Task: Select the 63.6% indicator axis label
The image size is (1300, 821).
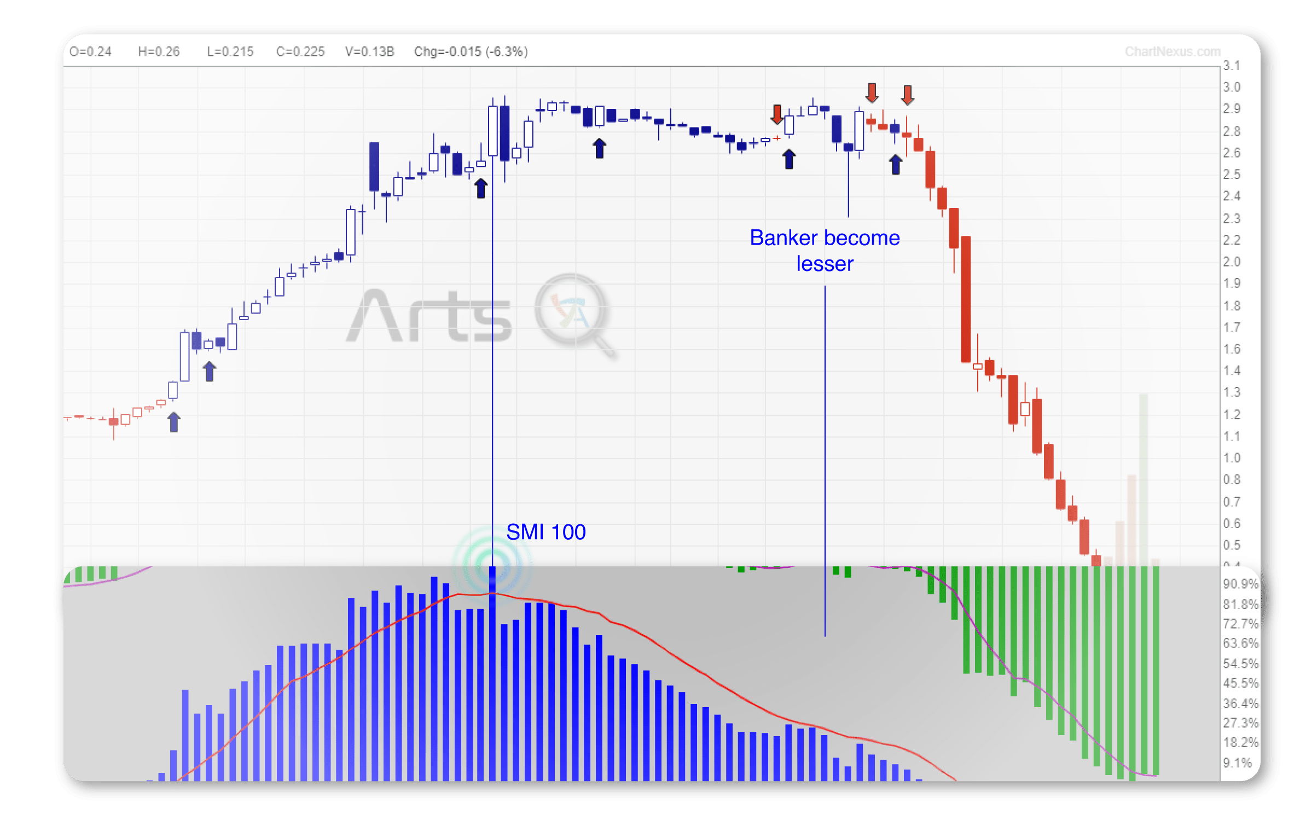Action: click(1240, 643)
